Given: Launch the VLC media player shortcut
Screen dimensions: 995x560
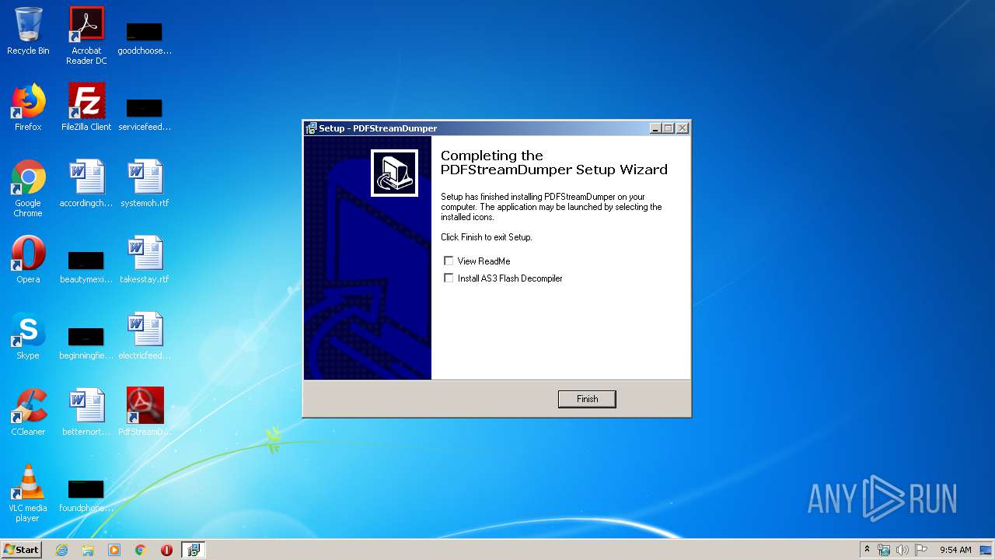Looking at the screenshot, I should (x=28, y=493).
